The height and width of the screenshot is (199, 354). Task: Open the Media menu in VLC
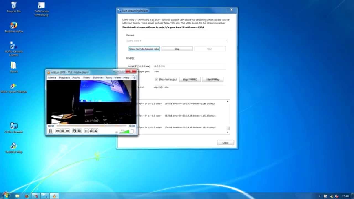[x=52, y=78]
